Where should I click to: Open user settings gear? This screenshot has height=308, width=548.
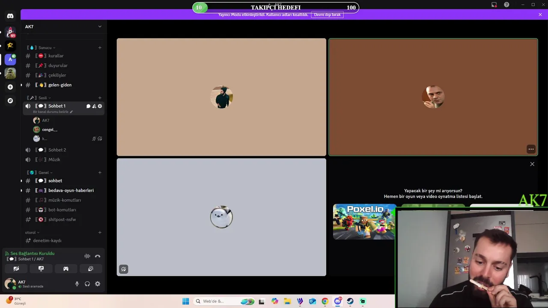click(x=98, y=284)
